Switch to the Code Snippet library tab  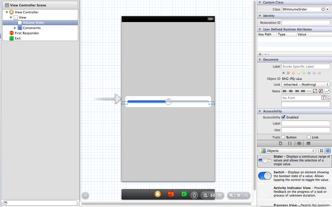[x=290, y=143]
